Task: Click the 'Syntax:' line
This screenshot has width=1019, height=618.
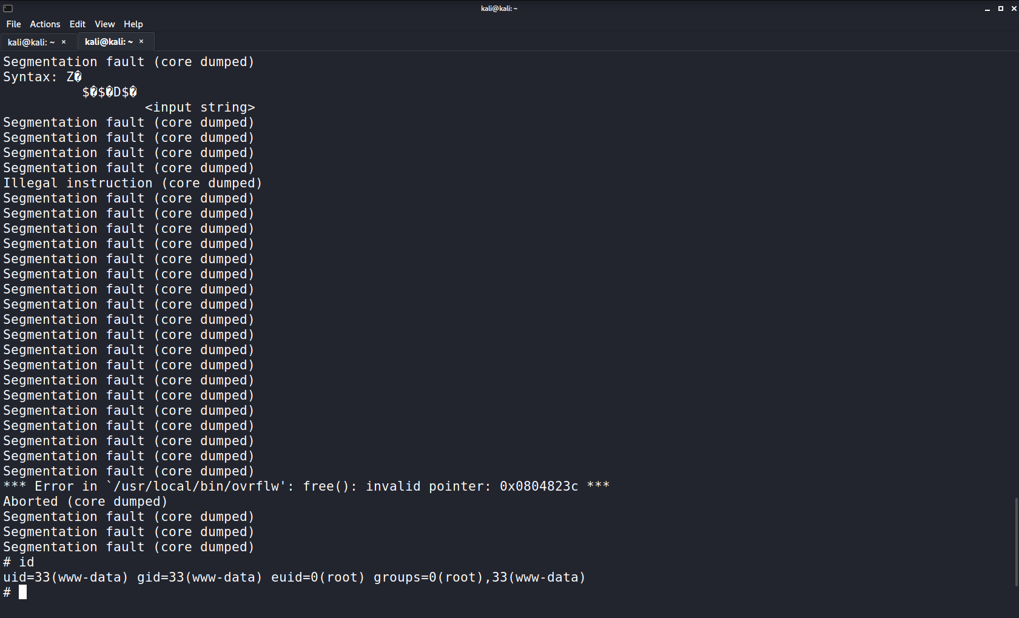Action: 42,77
